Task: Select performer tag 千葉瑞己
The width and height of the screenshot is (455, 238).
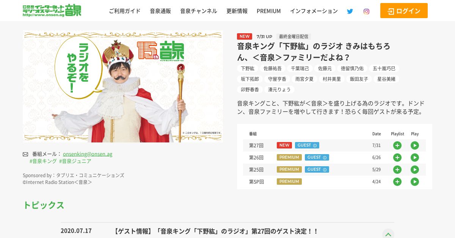Action: point(300,68)
